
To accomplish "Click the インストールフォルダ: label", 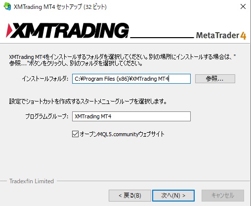I will [45, 79].
